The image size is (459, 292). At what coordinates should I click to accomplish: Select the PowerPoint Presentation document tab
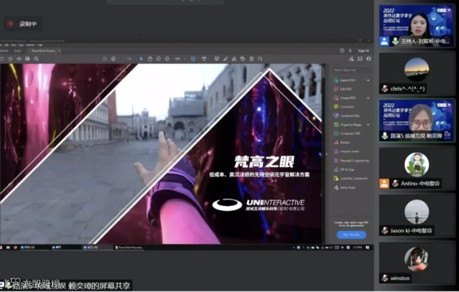click(x=44, y=50)
